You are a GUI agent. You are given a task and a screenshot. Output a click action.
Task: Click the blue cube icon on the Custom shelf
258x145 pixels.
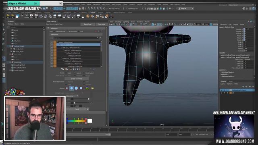[17, 16]
